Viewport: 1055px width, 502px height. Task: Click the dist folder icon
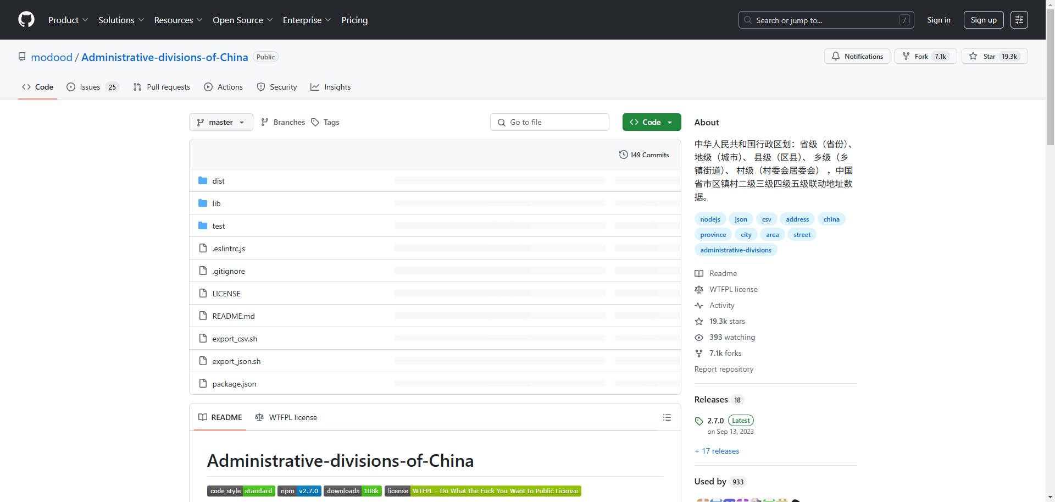click(203, 181)
